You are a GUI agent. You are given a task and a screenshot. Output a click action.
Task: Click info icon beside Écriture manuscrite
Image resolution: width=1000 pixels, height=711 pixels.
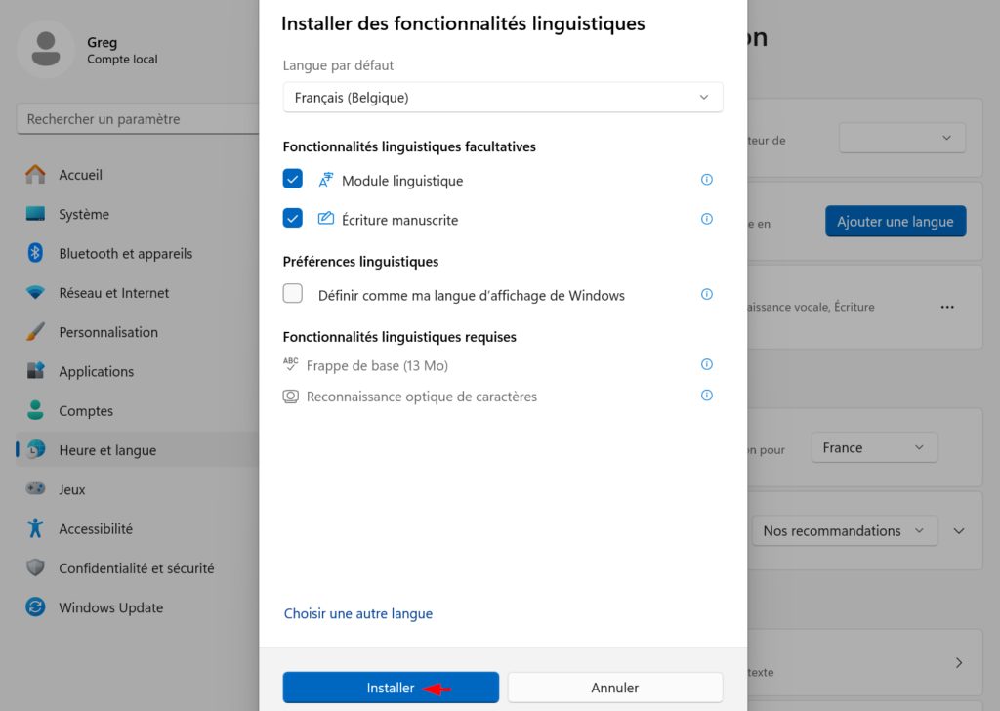point(707,219)
